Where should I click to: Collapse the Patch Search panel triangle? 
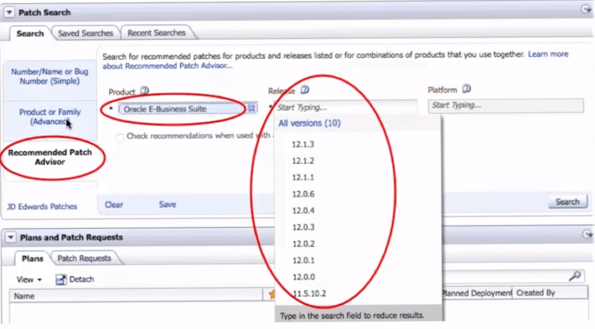(9, 13)
